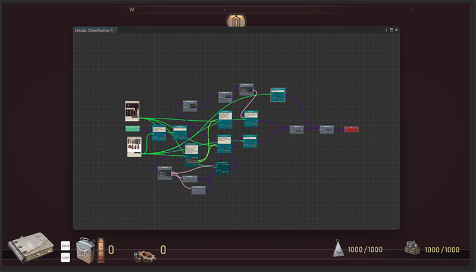The image size is (476, 272).
Task: Click the fuel count 0
Action: [x=111, y=250]
